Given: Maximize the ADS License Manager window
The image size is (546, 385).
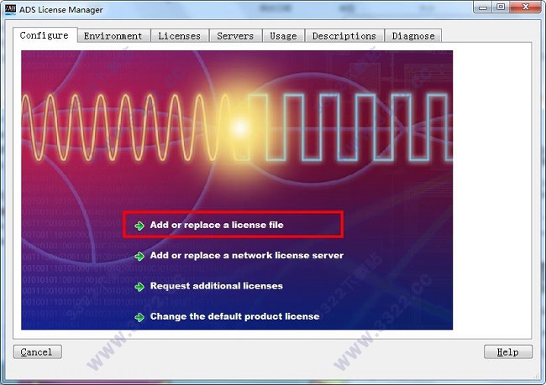Looking at the screenshot, I should [501, 8].
